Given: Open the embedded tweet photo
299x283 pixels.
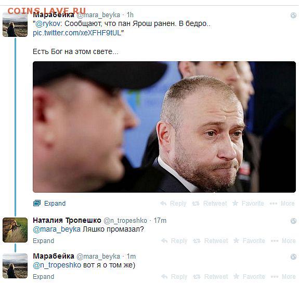Looking at the screenshot, I should click(x=164, y=127).
